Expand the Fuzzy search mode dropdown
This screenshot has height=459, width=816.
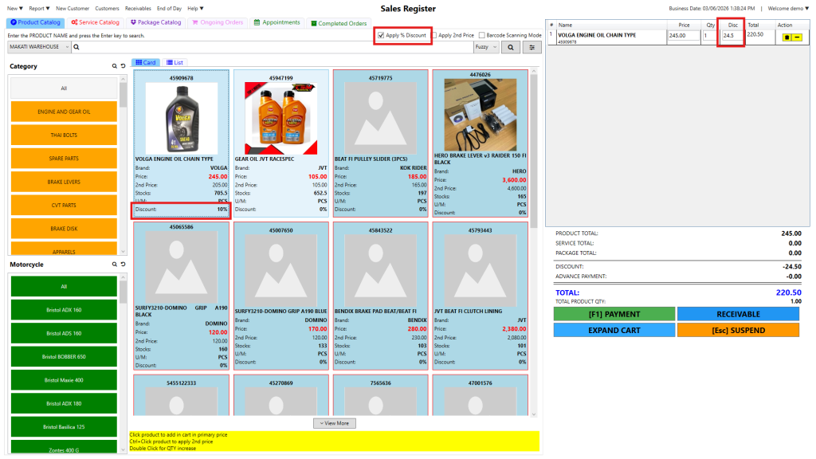point(484,47)
